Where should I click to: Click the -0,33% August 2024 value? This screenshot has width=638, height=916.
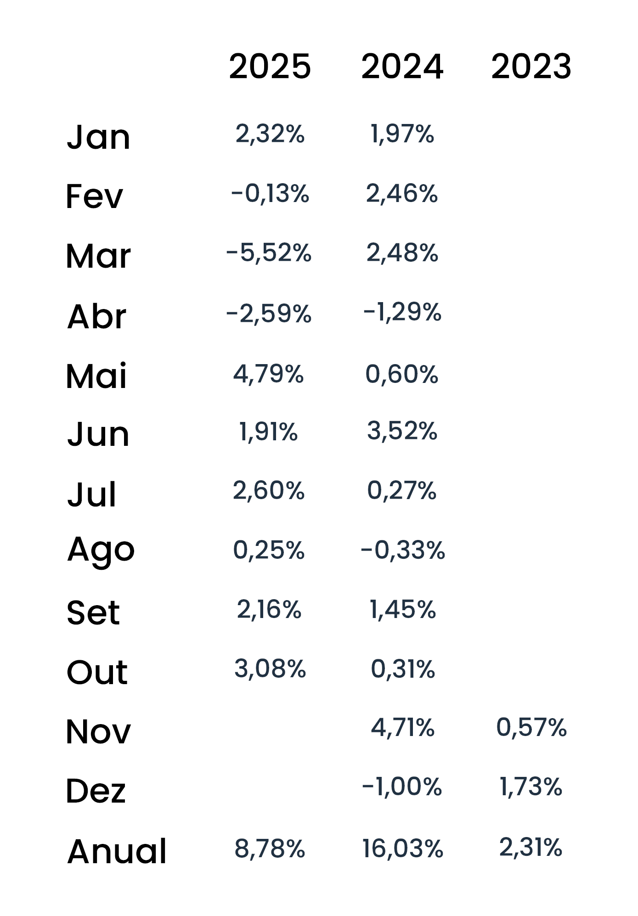tap(402, 550)
